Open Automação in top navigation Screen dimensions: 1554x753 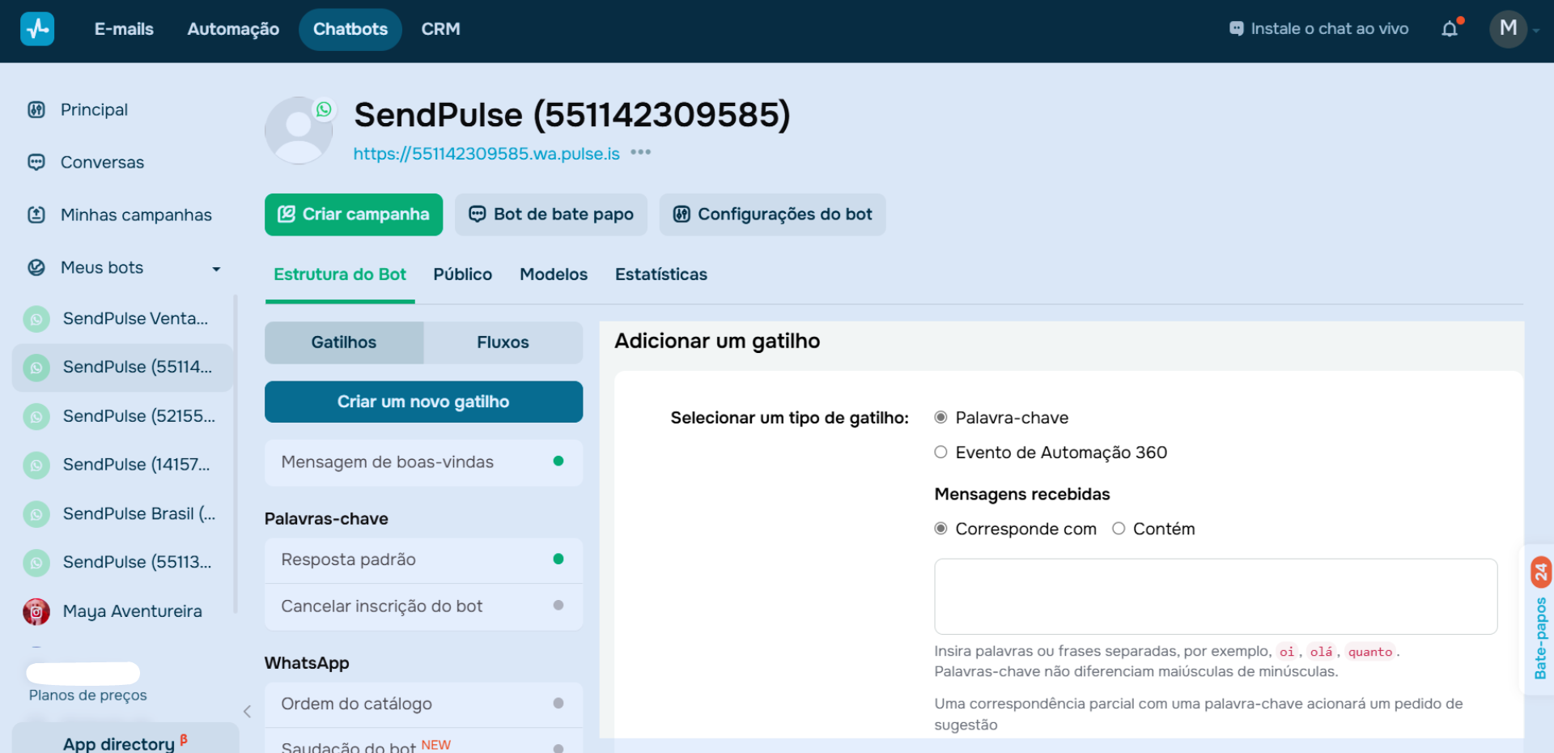[233, 29]
